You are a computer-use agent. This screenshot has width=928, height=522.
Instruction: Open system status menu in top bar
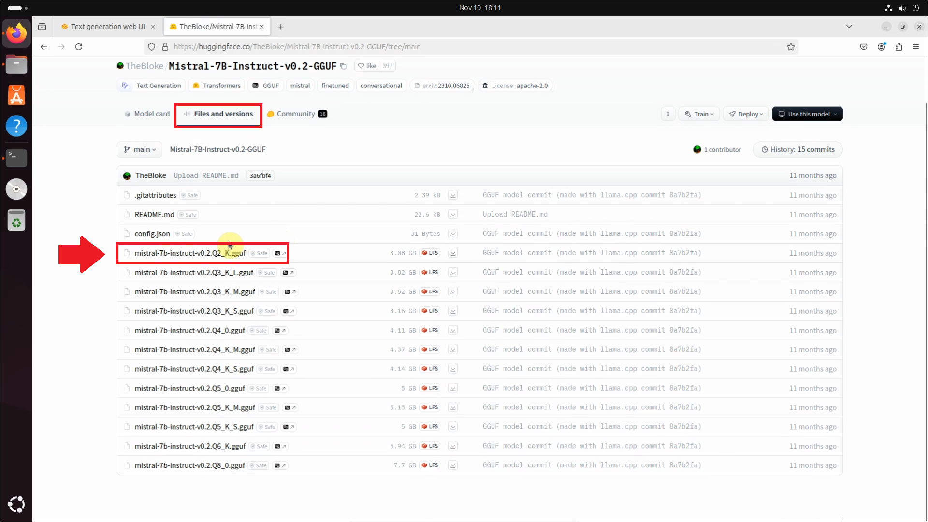click(902, 8)
